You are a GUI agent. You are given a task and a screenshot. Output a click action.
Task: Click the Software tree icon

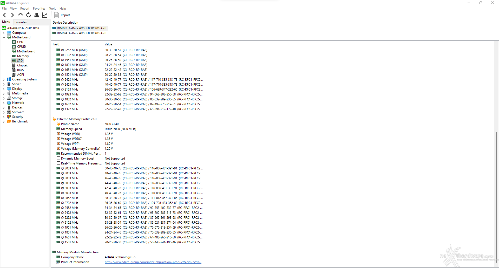[x=9, y=112]
